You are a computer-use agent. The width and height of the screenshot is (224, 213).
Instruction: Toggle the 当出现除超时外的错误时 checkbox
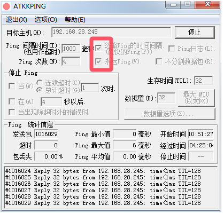(12, 112)
